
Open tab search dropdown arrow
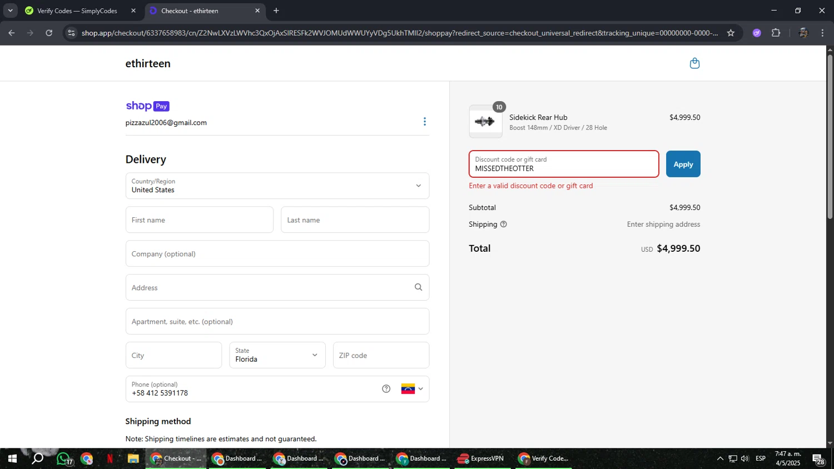pyautogui.click(x=10, y=11)
